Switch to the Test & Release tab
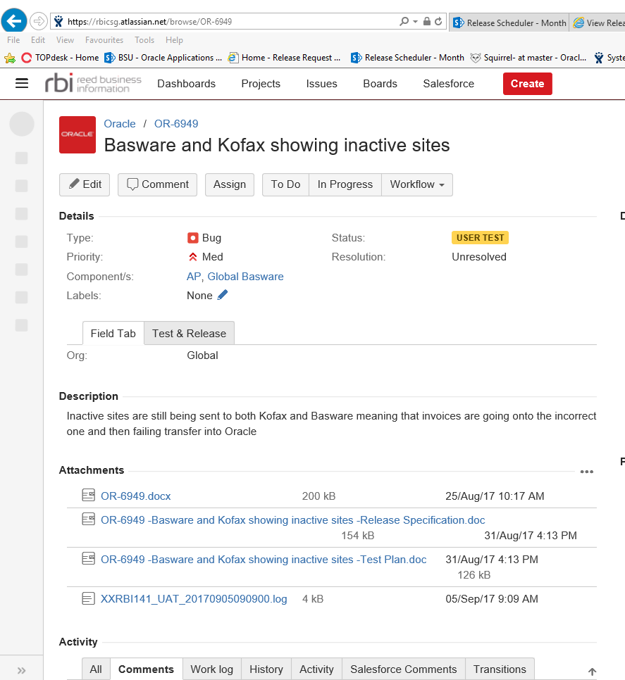The image size is (625, 680). [190, 333]
